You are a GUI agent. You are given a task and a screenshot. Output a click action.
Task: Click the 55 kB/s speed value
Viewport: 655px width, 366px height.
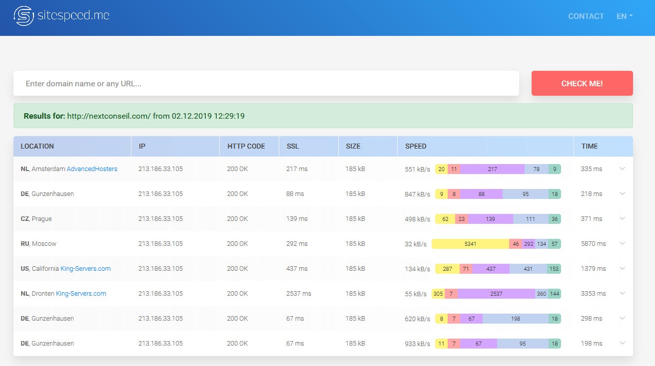[x=416, y=294]
